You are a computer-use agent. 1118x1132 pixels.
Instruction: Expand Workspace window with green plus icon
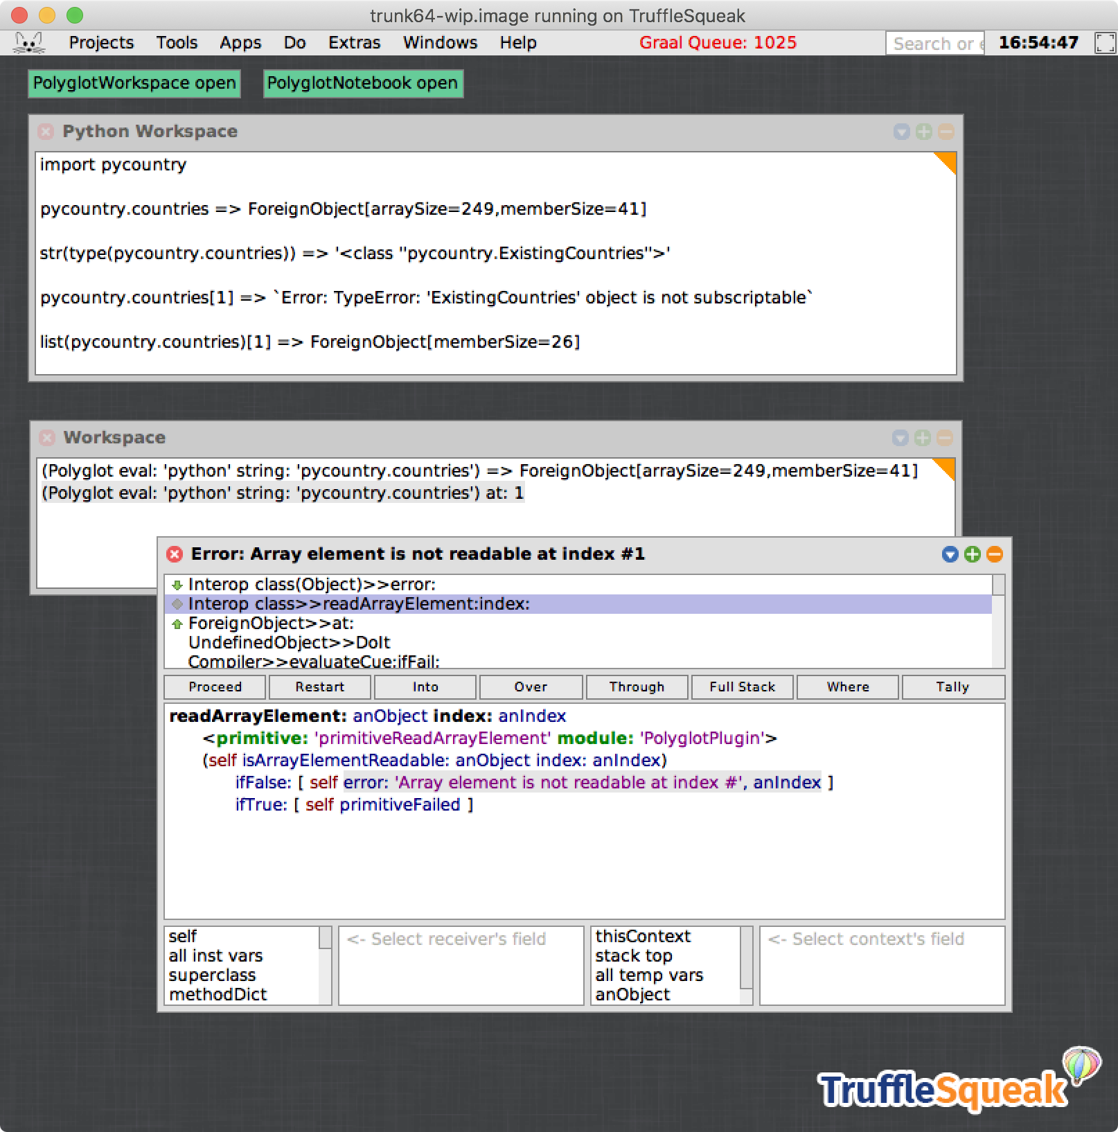tap(922, 438)
